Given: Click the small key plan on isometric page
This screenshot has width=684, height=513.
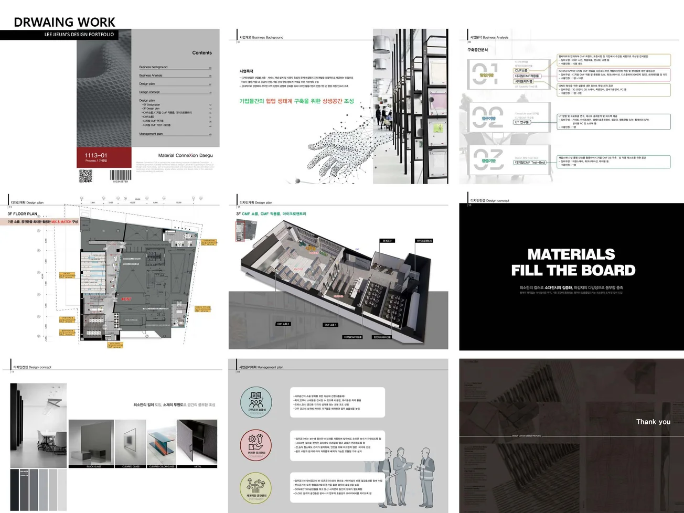Looking at the screenshot, I should point(247,230).
